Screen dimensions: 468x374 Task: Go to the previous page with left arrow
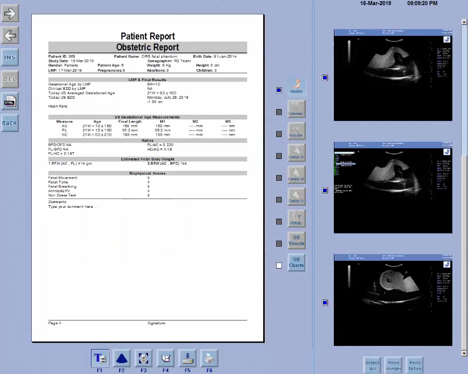pos(10,36)
